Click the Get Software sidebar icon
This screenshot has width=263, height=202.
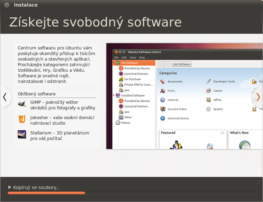[x=118, y=63]
